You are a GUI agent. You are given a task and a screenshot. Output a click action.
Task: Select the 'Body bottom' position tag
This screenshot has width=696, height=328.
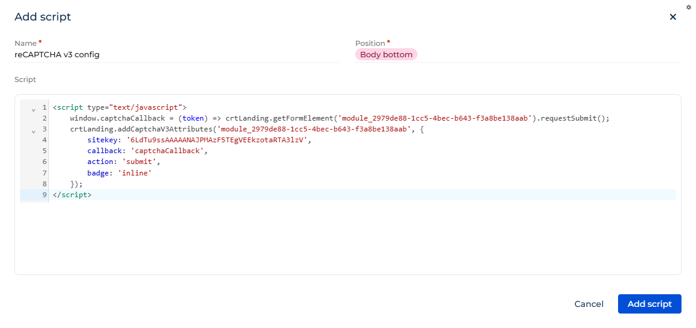[386, 54]
